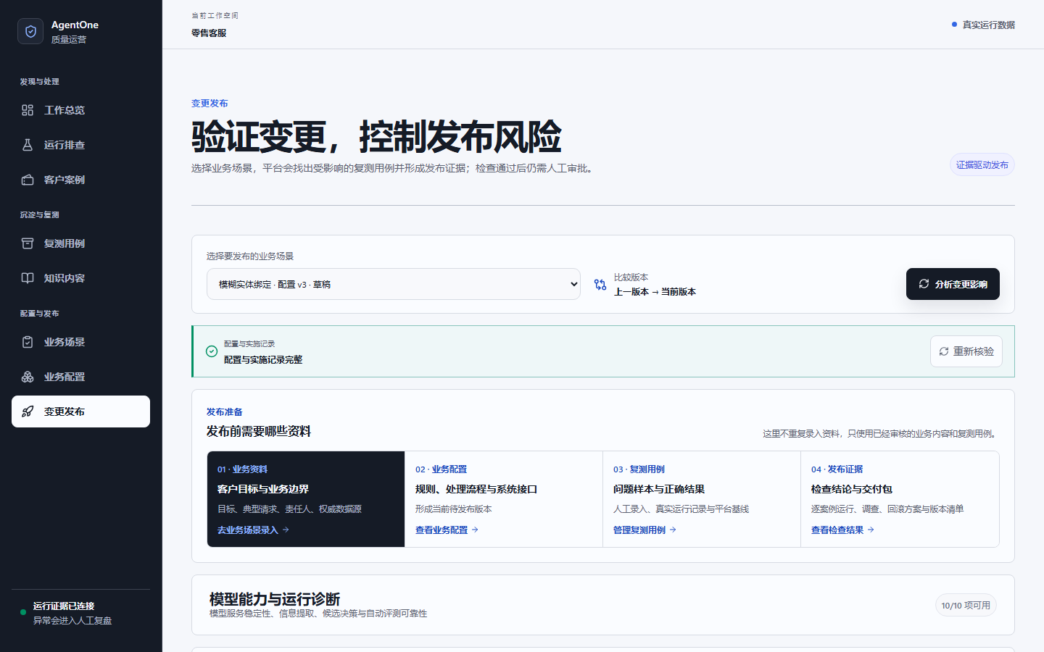Open 业务配置 sidebar entry
This screenshot has height=652, width=1044.
(80, 377)
